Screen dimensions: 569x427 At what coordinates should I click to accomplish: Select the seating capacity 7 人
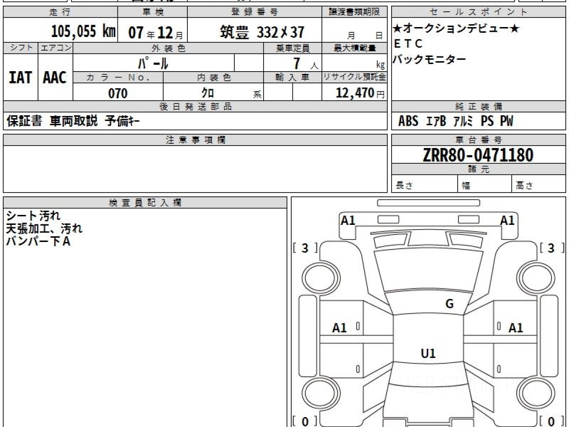pyautogui.click(x=306, y=64)
